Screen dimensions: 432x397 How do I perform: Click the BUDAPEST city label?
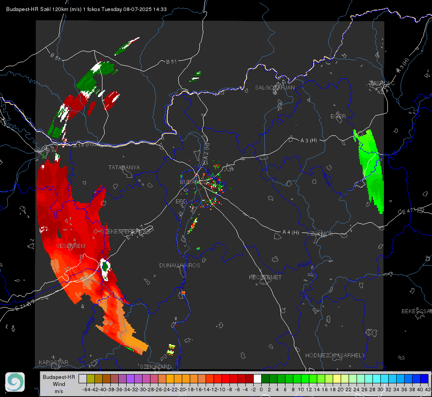pyautogui.click(x=194, y=182)
